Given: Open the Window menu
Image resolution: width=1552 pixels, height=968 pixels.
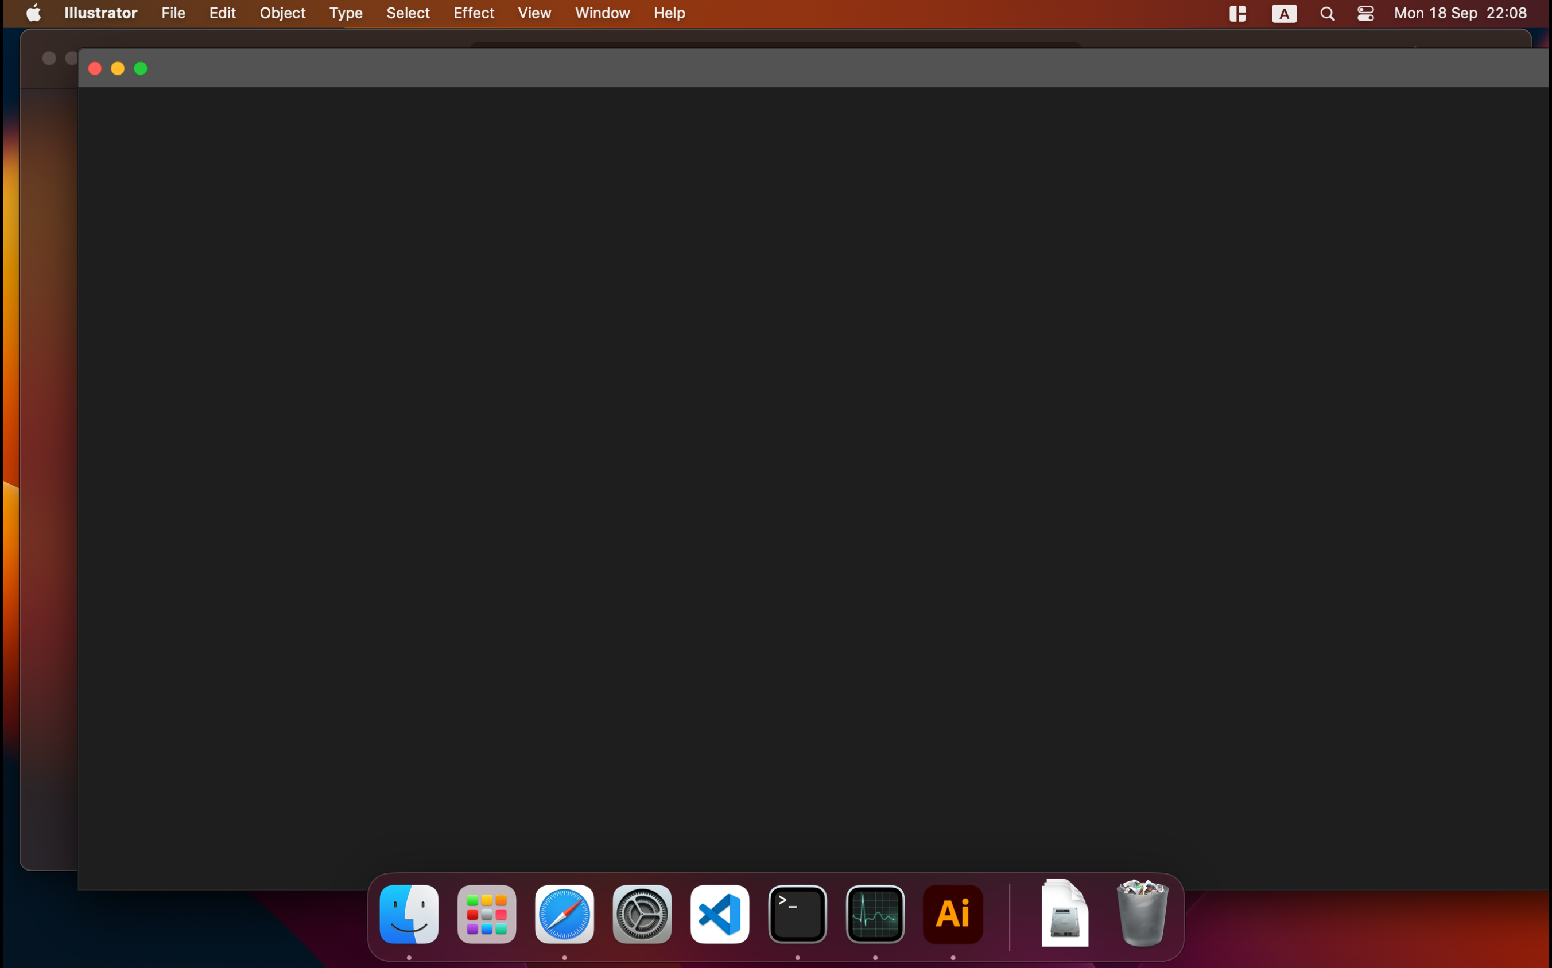Looking at the screenshot, I should 601,13.
